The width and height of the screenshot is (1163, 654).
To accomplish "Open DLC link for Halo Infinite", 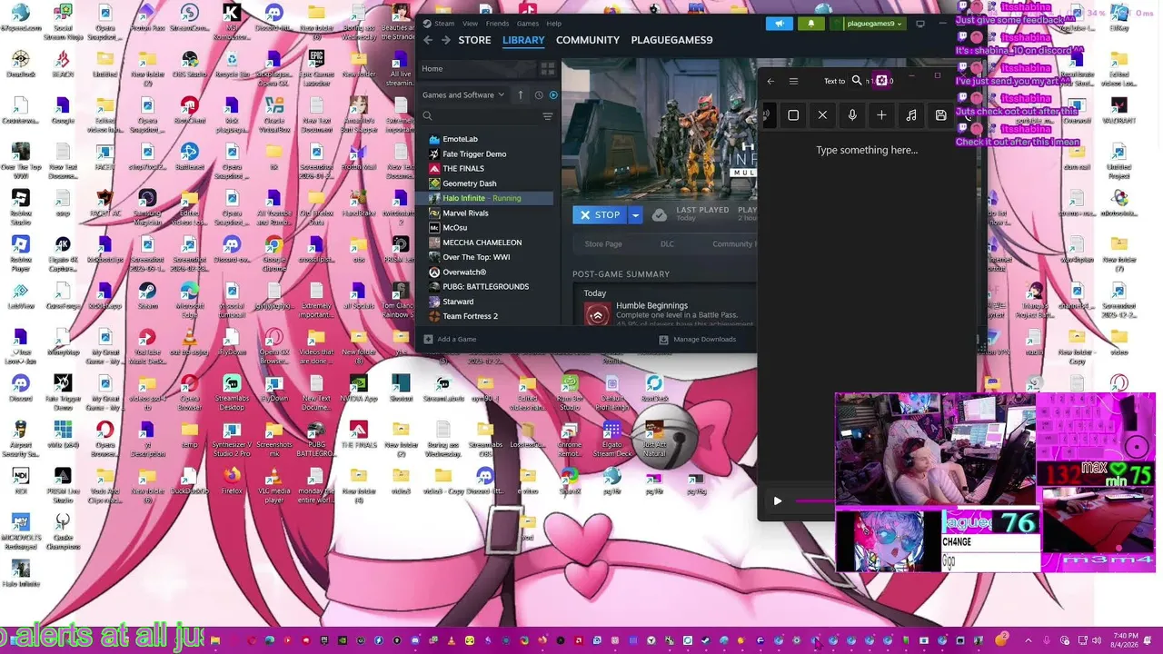I will (x=667, y=244).
